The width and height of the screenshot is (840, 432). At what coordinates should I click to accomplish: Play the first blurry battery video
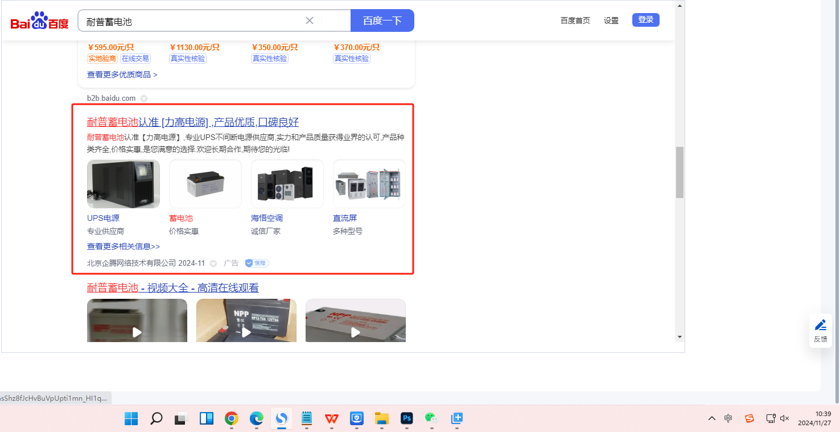point(137,320)
